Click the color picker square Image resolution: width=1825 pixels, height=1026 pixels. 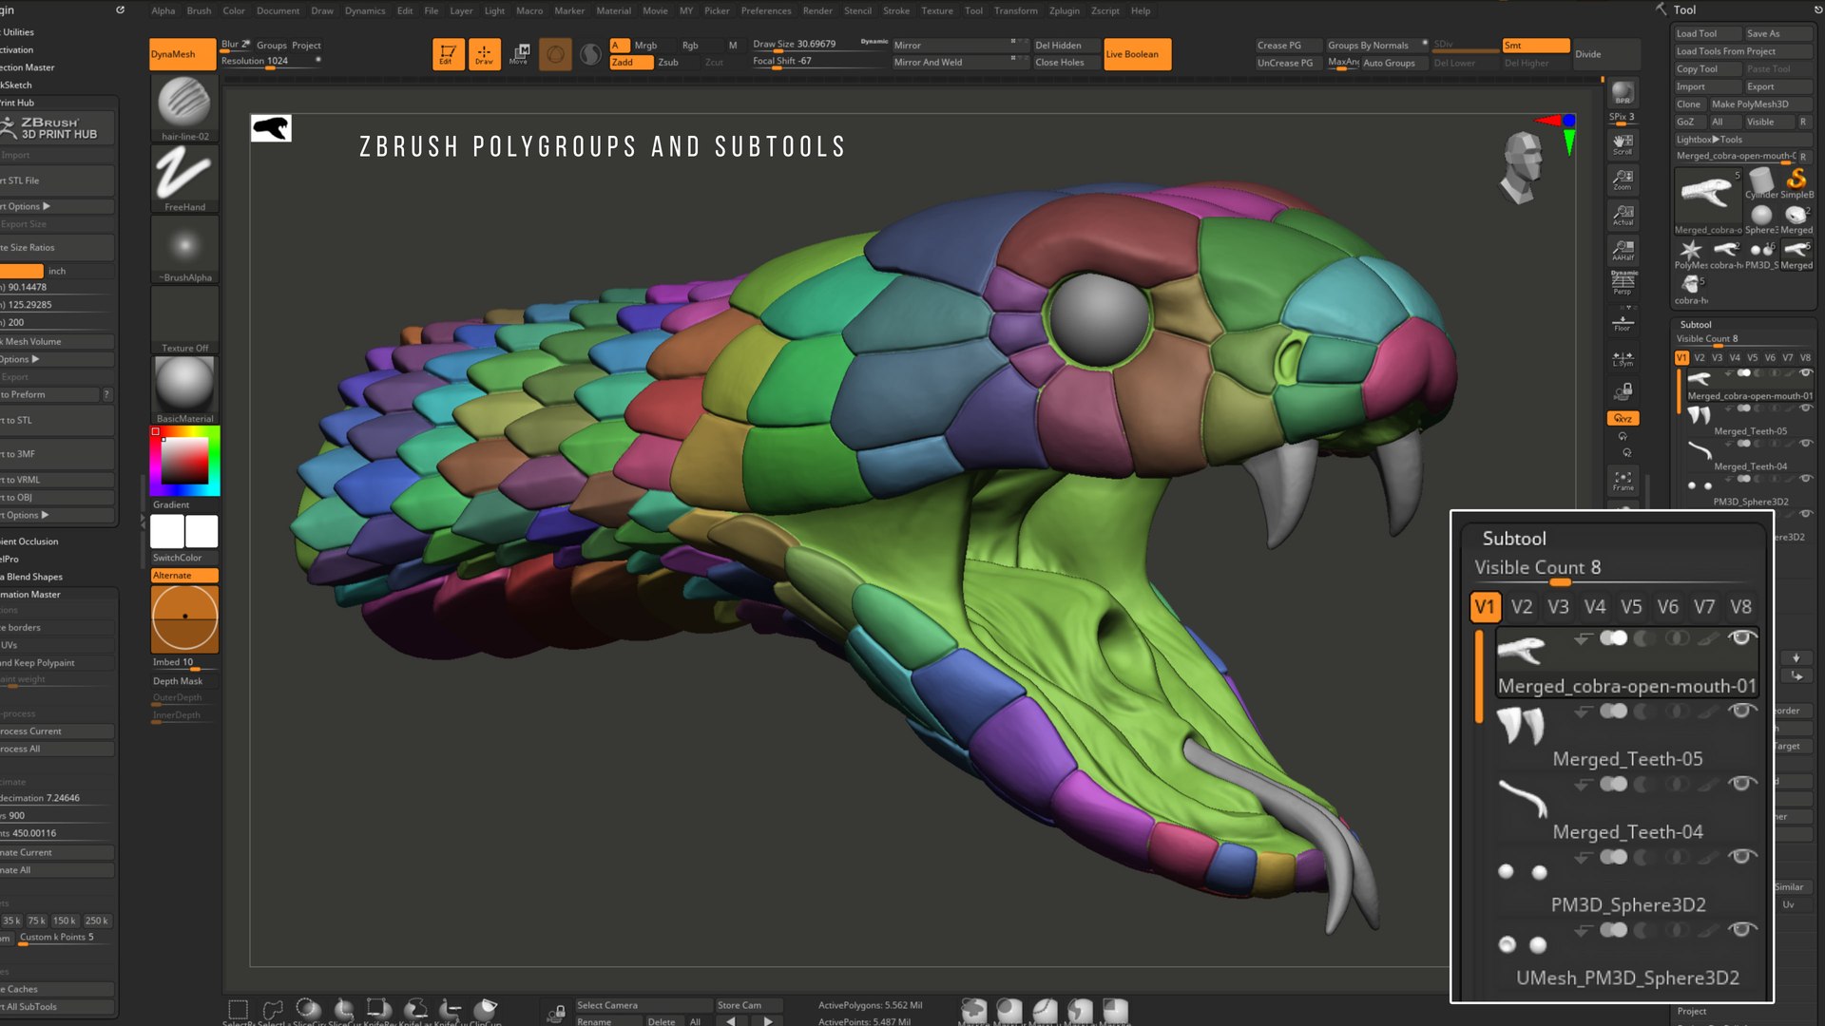click(184, 461)
